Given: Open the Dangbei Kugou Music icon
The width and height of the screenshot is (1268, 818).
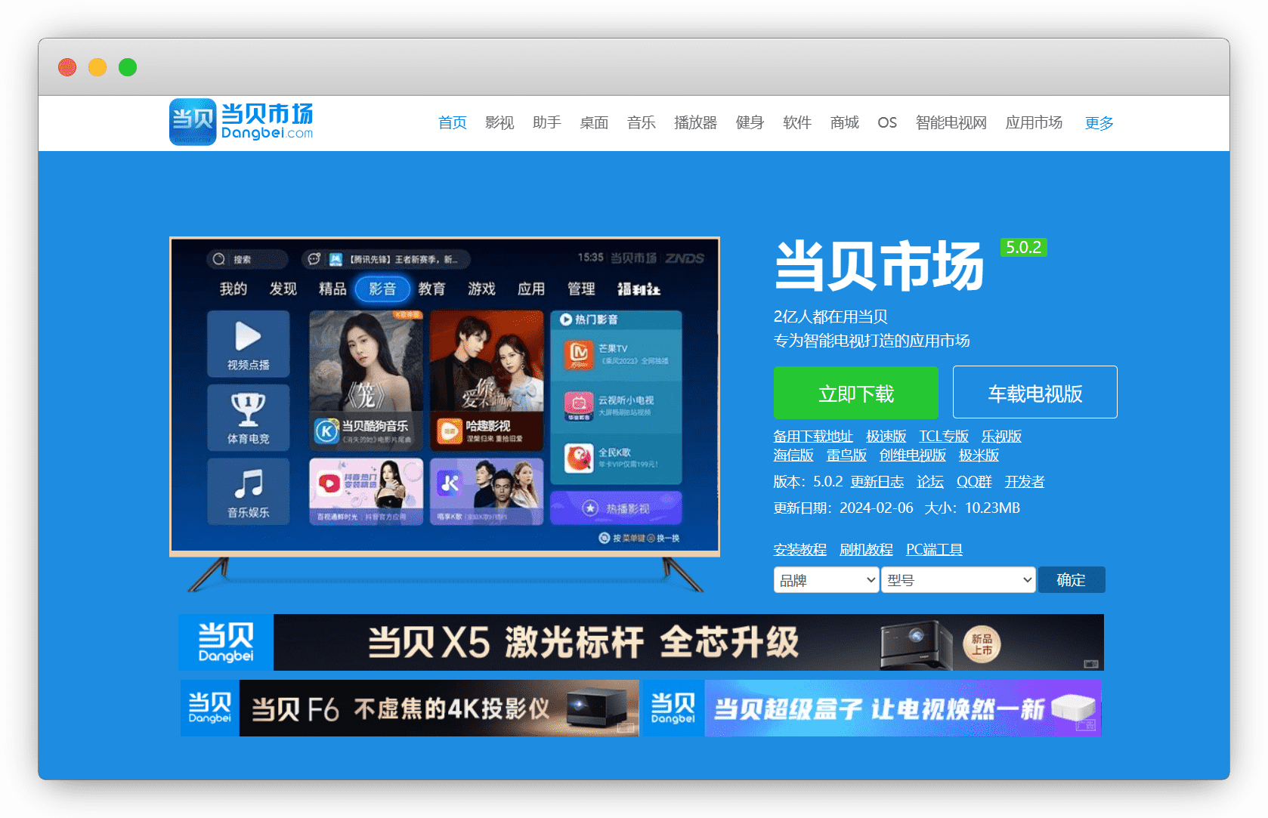Looking at the screenshot, I should (x=326, y=431).
